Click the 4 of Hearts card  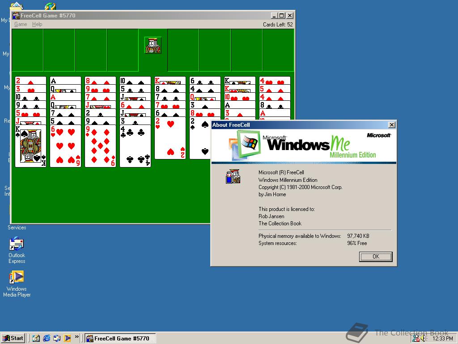point(275,81)
